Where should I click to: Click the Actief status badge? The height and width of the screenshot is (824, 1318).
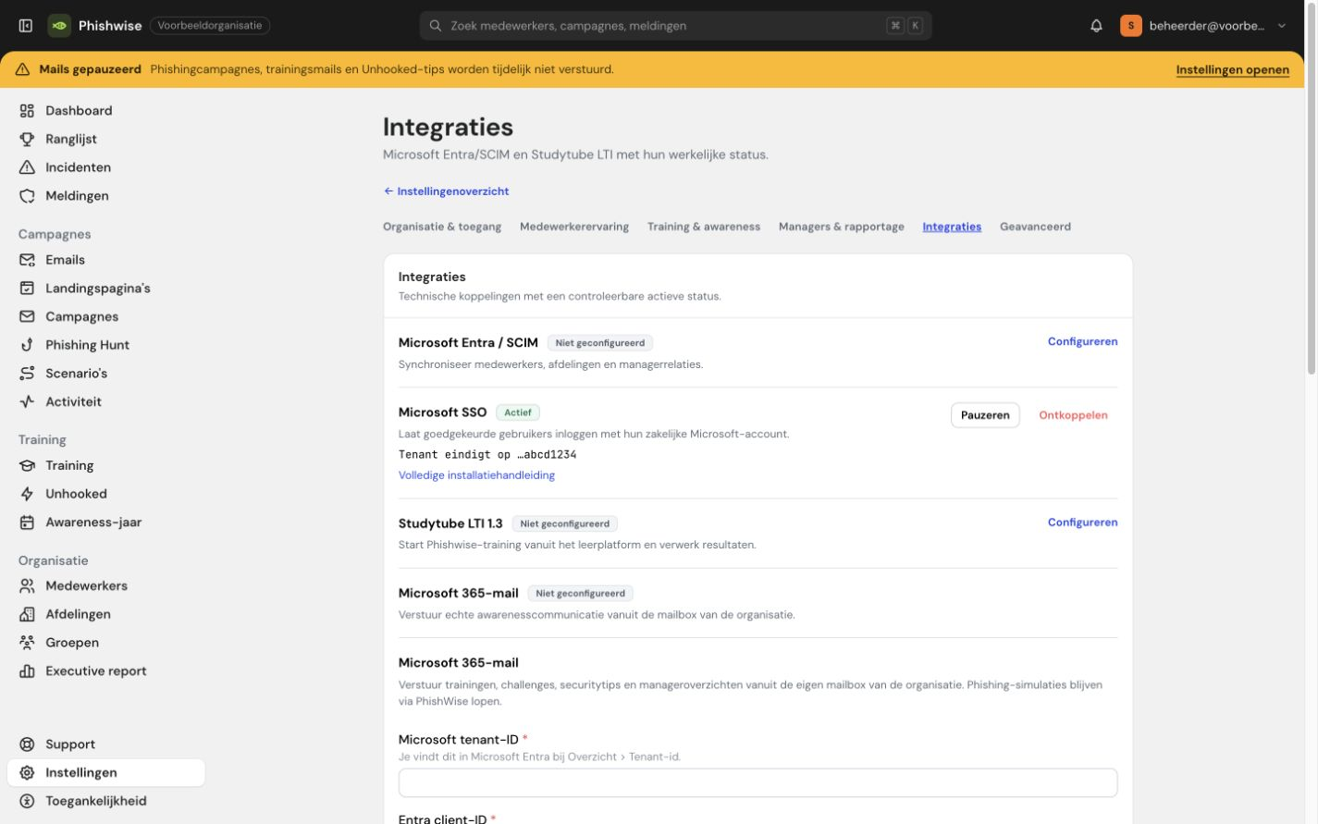point(518,412)
